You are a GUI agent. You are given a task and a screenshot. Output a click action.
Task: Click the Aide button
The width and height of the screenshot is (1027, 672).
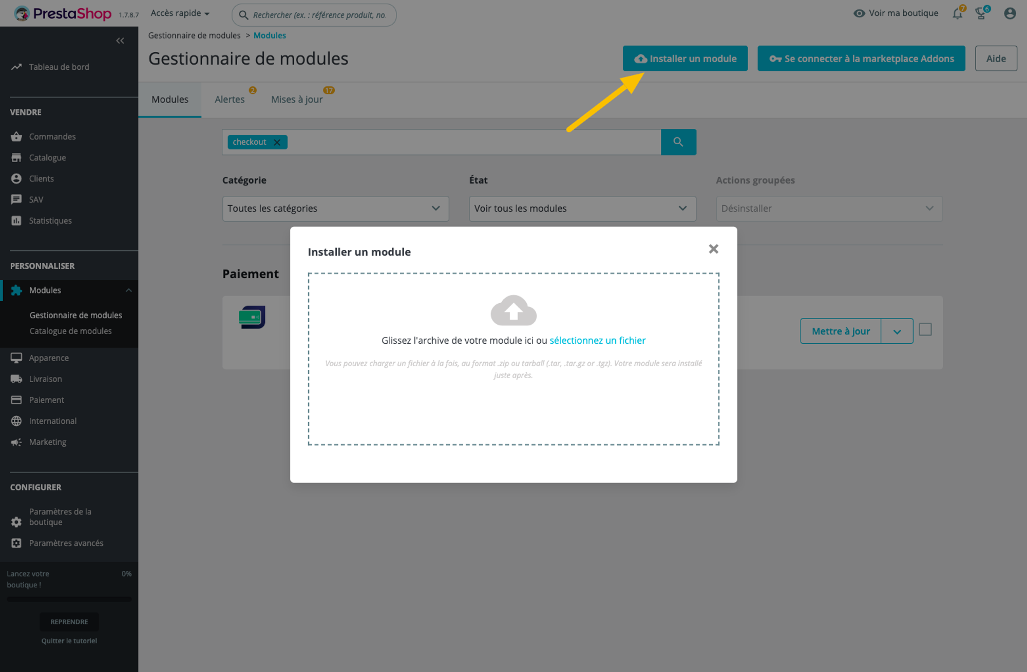point(996,58)
